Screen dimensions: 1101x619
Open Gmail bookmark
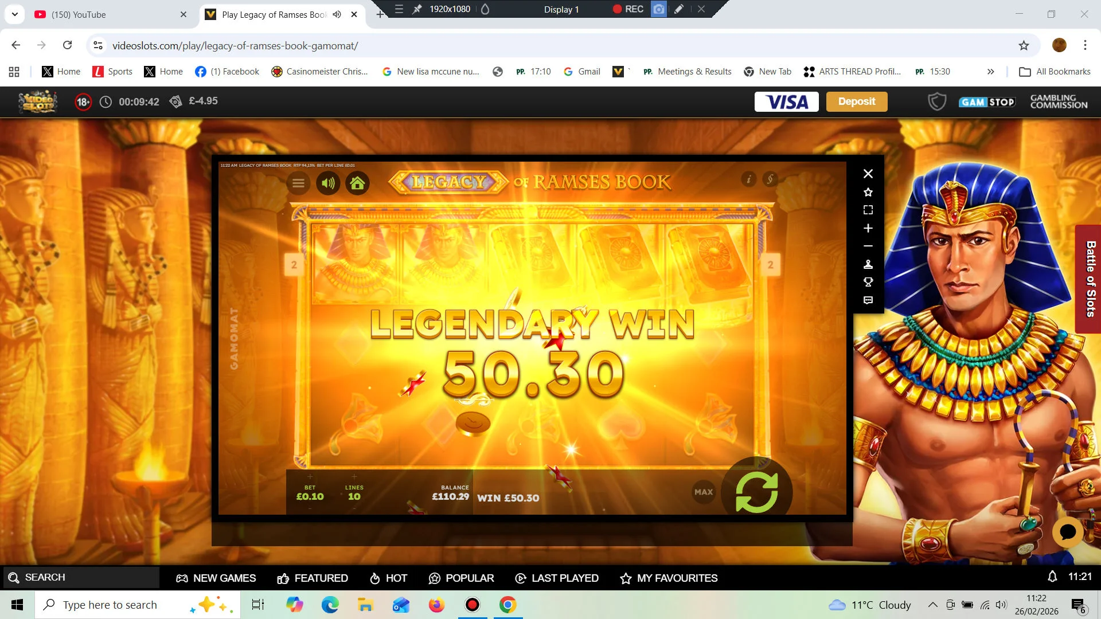click(582, 72)
